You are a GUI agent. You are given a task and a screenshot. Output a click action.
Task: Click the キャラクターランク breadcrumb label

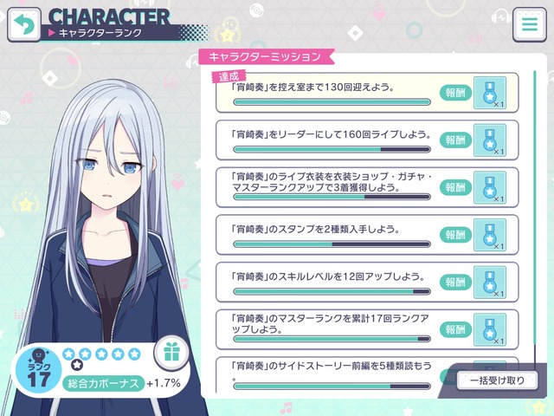pos(100,33)
